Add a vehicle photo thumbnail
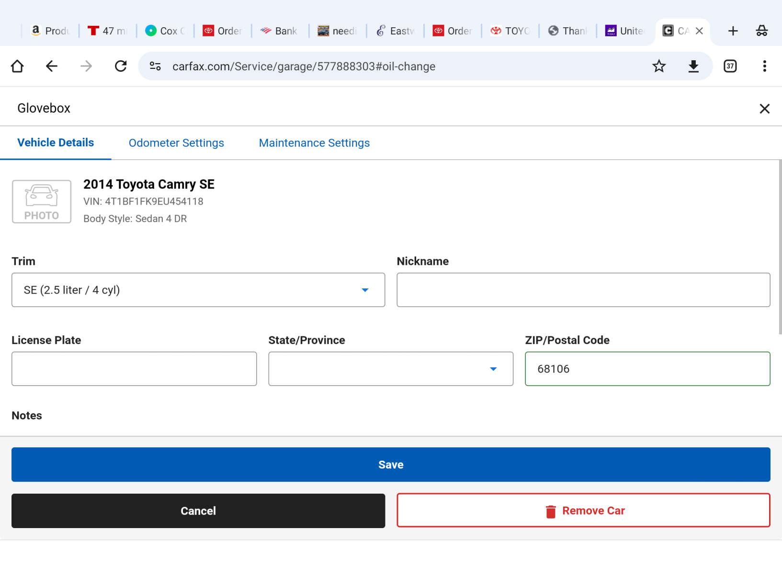Screen dimensions: 782x574 click(42, 201)
